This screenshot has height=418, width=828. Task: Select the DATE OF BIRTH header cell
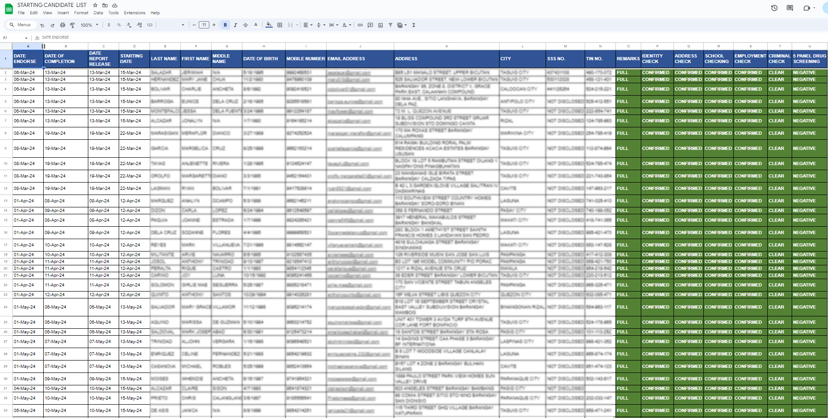[264, 59]
